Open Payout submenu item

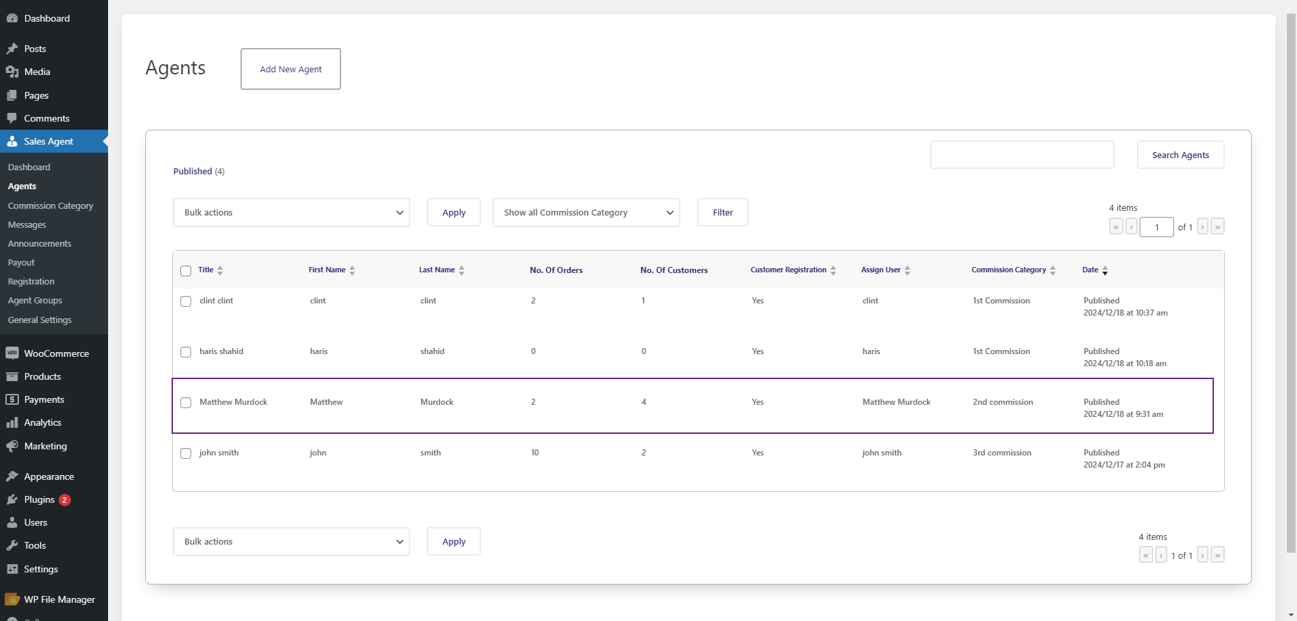pos(22,262)
